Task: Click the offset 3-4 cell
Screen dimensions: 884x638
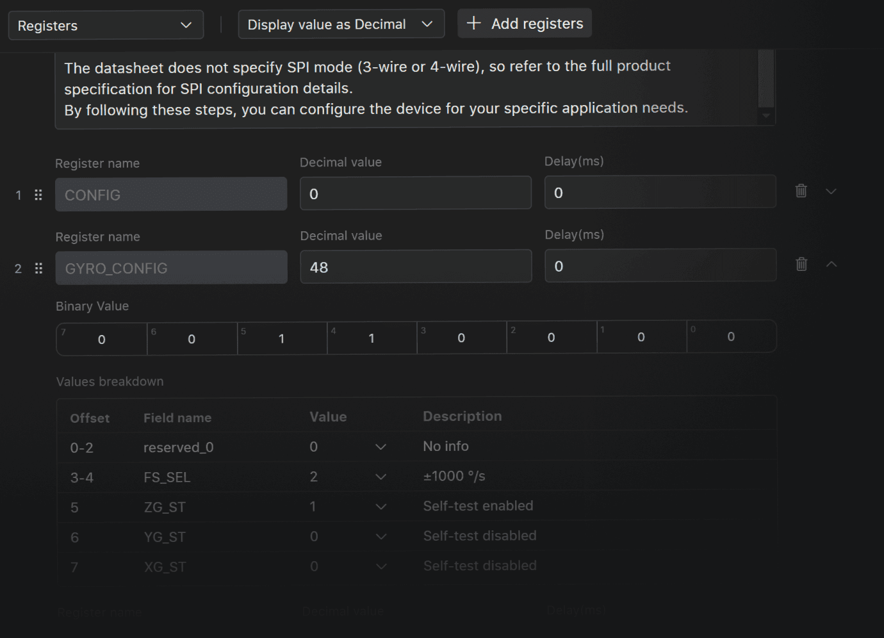Action: [82, 477]
